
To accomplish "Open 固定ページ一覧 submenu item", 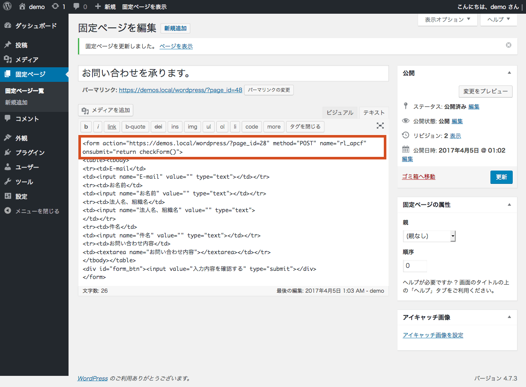I will pyautogui.click(x=24, y=91).
